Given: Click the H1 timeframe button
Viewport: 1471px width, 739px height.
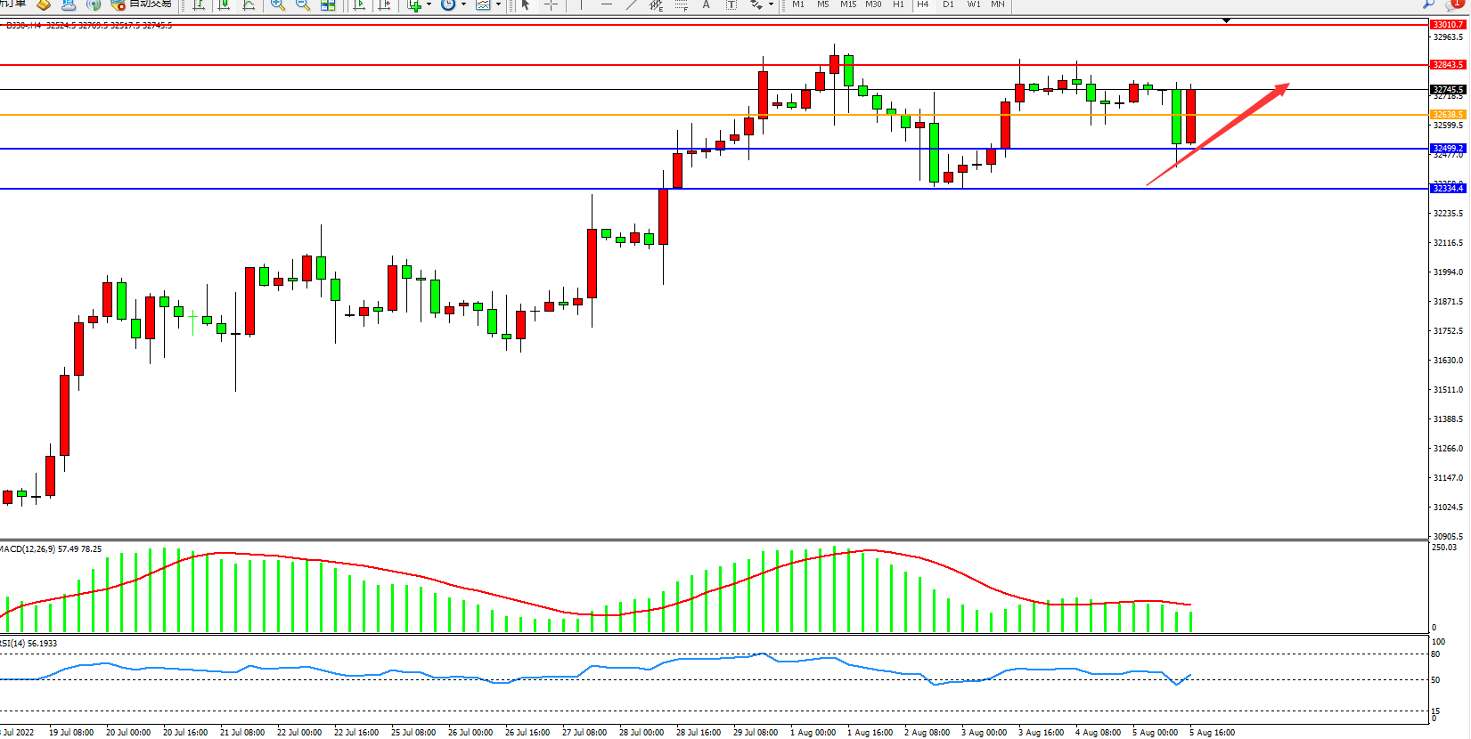Looking at the screenshot, I should click(898, 4).
